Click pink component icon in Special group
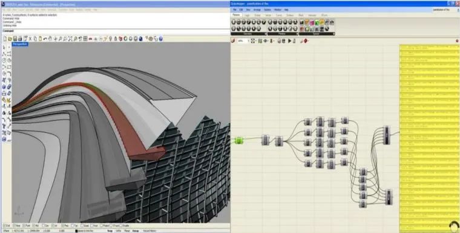This screenshot has width=460, height=233. pyautogui.click(x=312, y=22)
